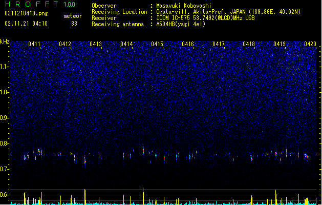Screen dimensions: 322x205
Task: Click the 0416 time marker
Action: tap(188, 44)
